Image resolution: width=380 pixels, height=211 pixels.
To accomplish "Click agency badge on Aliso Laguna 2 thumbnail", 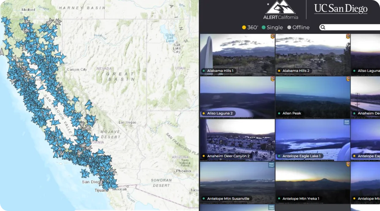I will point(272,79).
